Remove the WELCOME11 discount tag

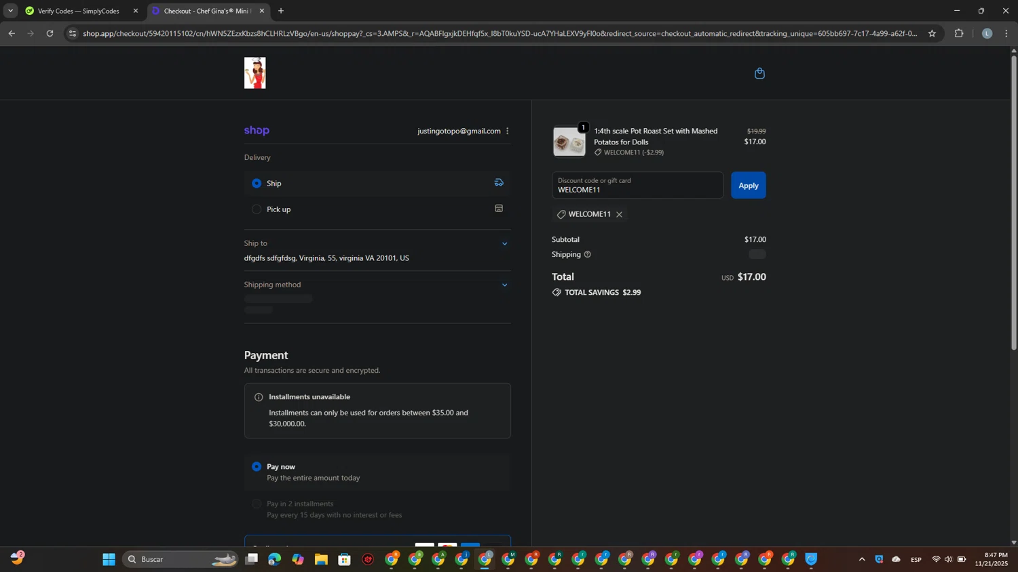point(619,214)
